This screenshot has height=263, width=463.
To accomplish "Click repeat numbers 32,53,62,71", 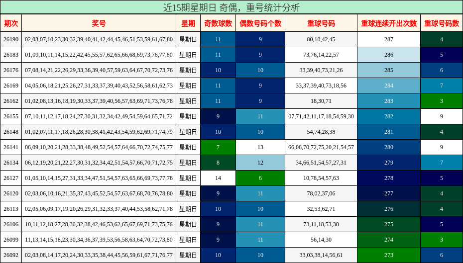I will click(x=321, y=209).
